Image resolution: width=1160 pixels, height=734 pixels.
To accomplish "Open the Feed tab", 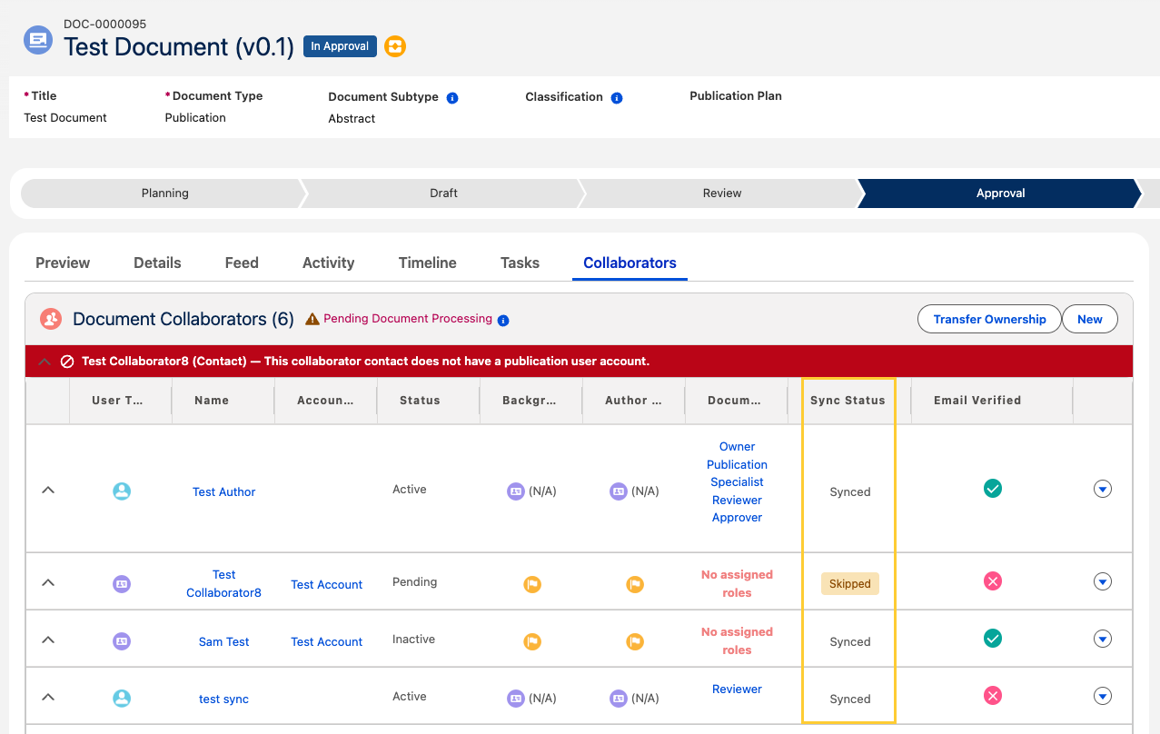I will [242, 263].
